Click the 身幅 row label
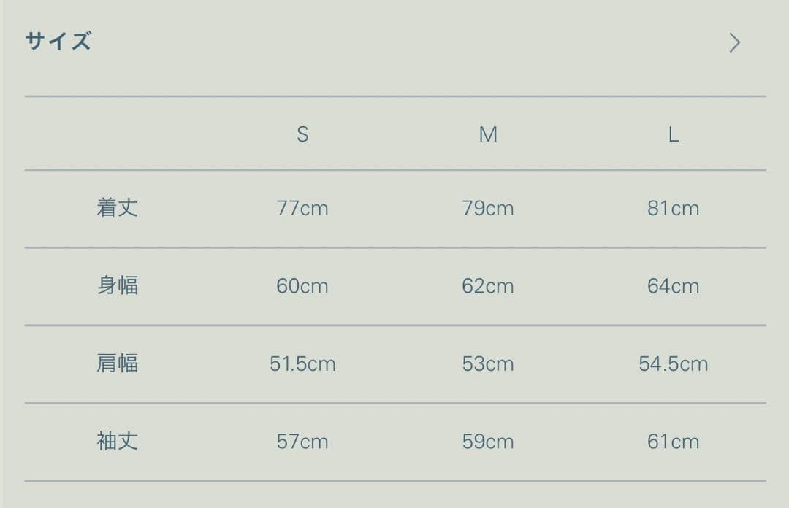 click(x=117, y=285)
